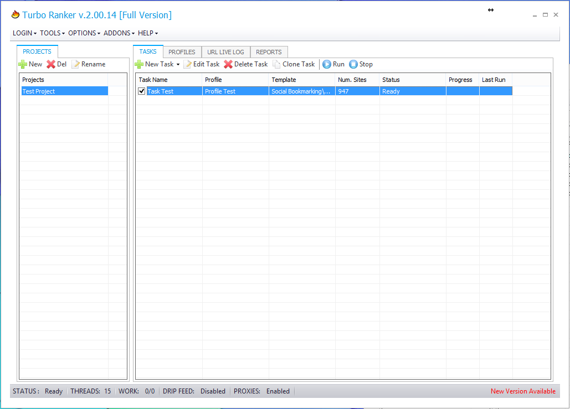Click the Social Bookmarking template cell
The height and width of the screenshot is (409, 570).
point(302,91)
